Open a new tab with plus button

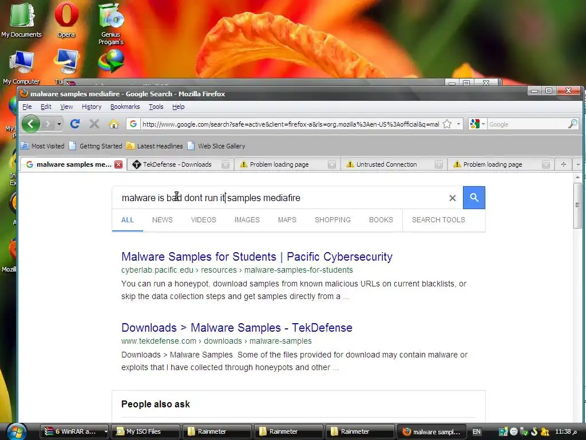(564, 164)
